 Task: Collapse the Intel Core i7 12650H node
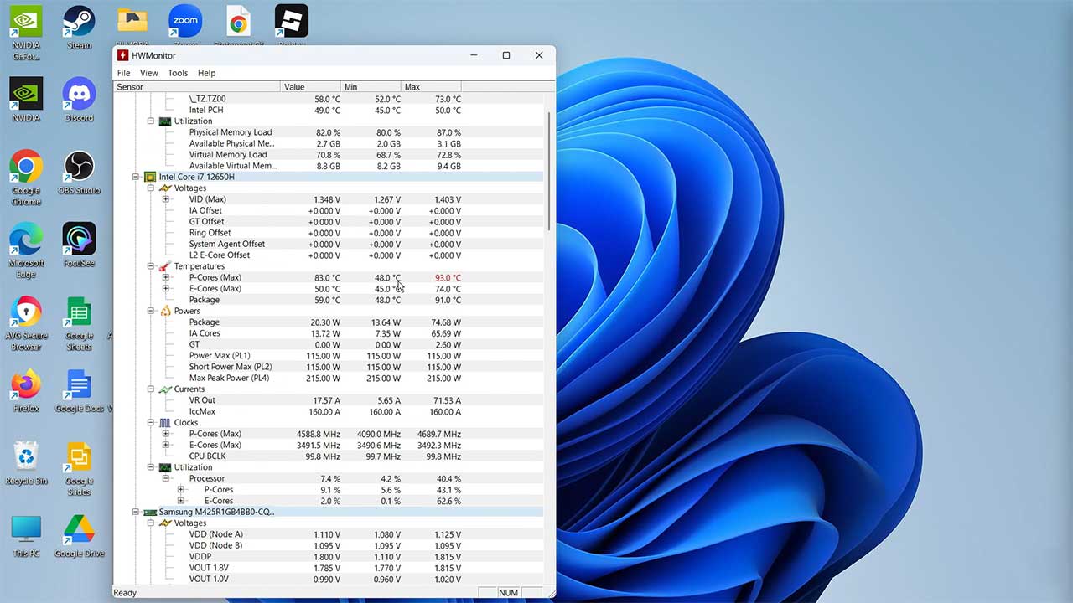click(x=136, y=177)
